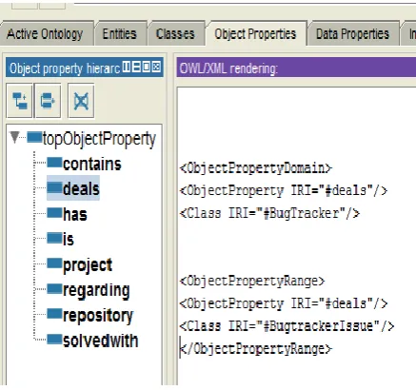Click ObjectProperty IRI="#deals" under ObjectPropertyRange
This screenshot has height=390, width=416.
(284, 303)
